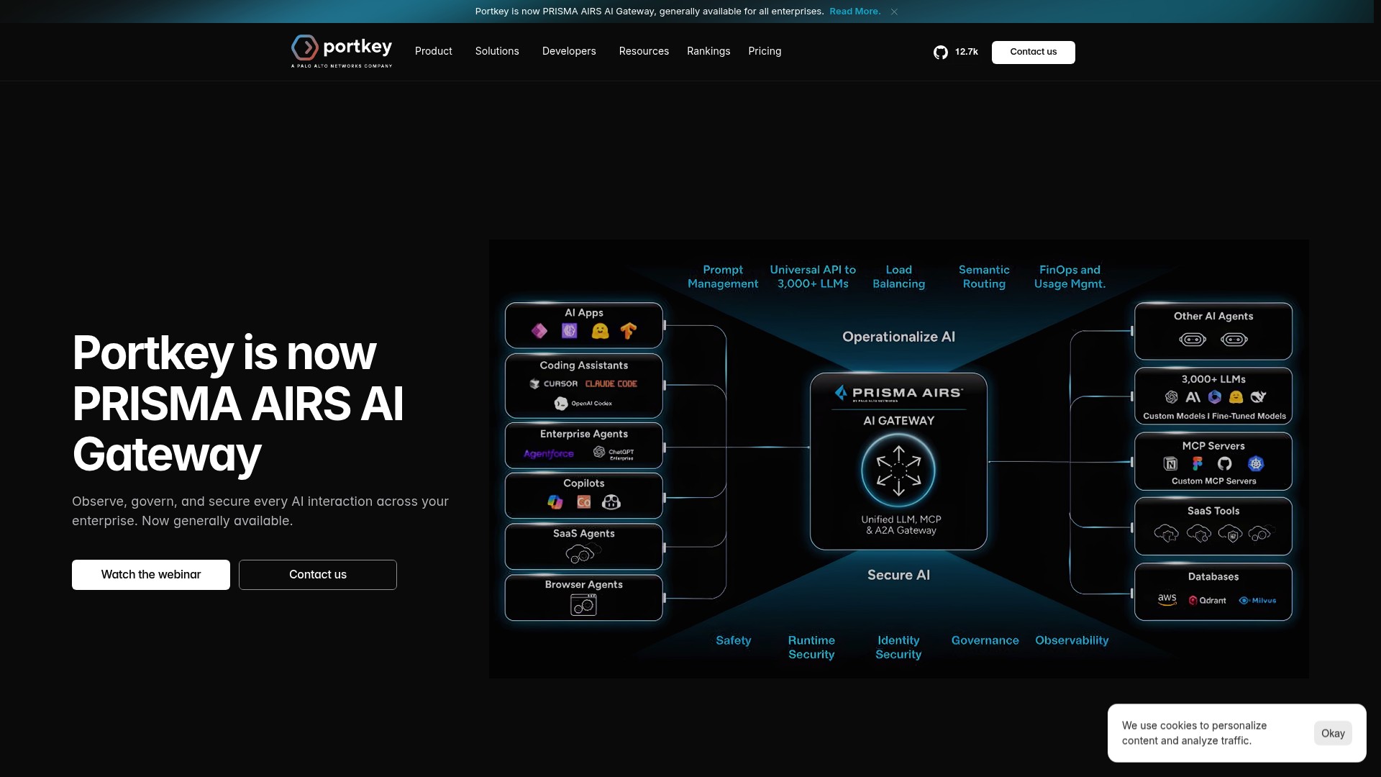Click the Agentforce logo in Enterprise Agents
The height and width of the screenshot is (777, 1381).
tap(549, 453)
